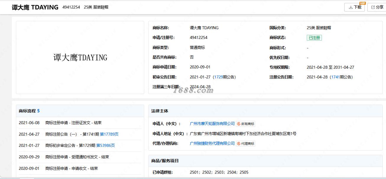
Task: Click 国际分类 value 25类 服装鞋帽
Action: [319, 28]
